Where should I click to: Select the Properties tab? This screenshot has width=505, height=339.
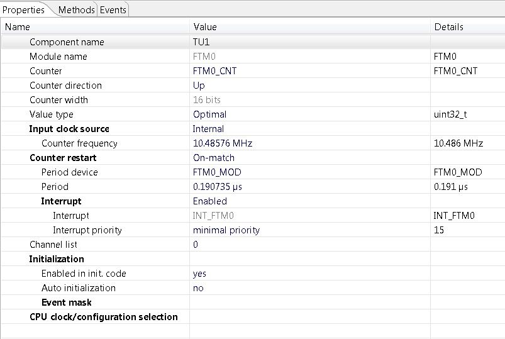pyautogui.click(x=24, y=9)
